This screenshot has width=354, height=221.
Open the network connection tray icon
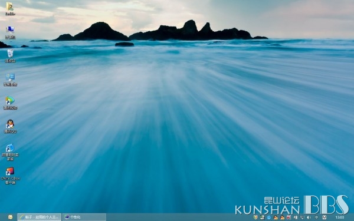pos(302,217)
